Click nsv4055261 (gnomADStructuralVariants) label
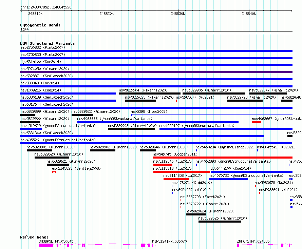 58,140
